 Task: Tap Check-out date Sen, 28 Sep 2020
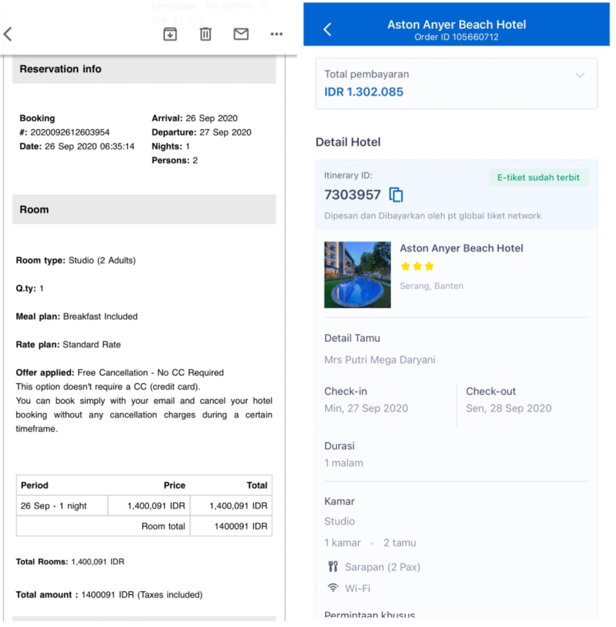(508, 408)
